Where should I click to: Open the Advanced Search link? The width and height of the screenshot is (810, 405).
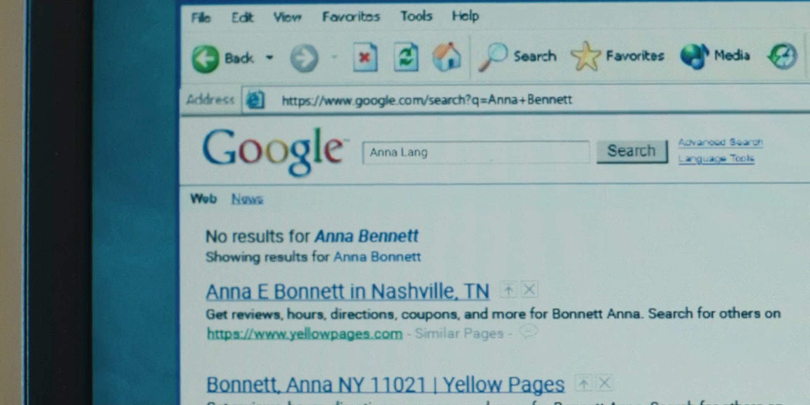[721, 142]
